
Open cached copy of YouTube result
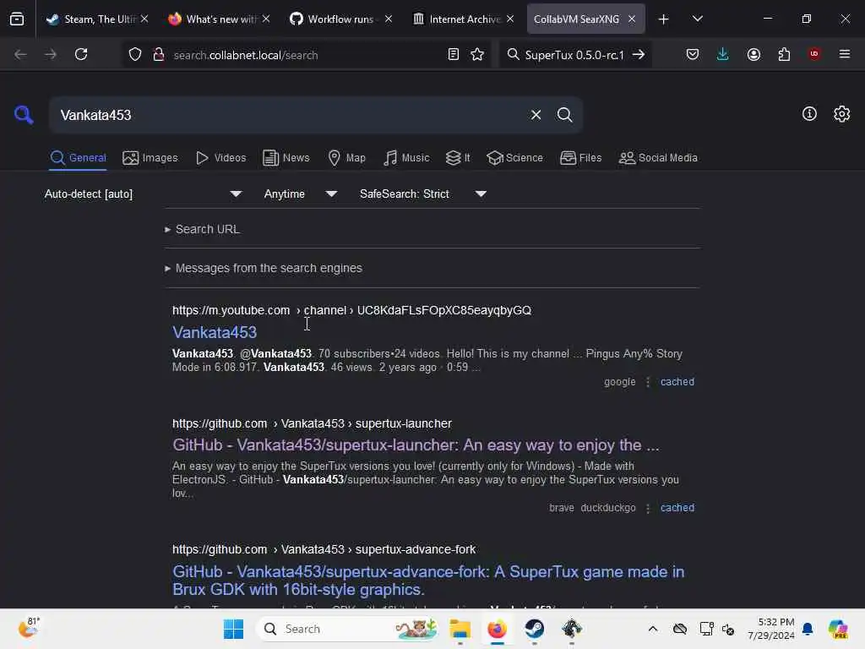pyautogui.click(x=677, y=382)
